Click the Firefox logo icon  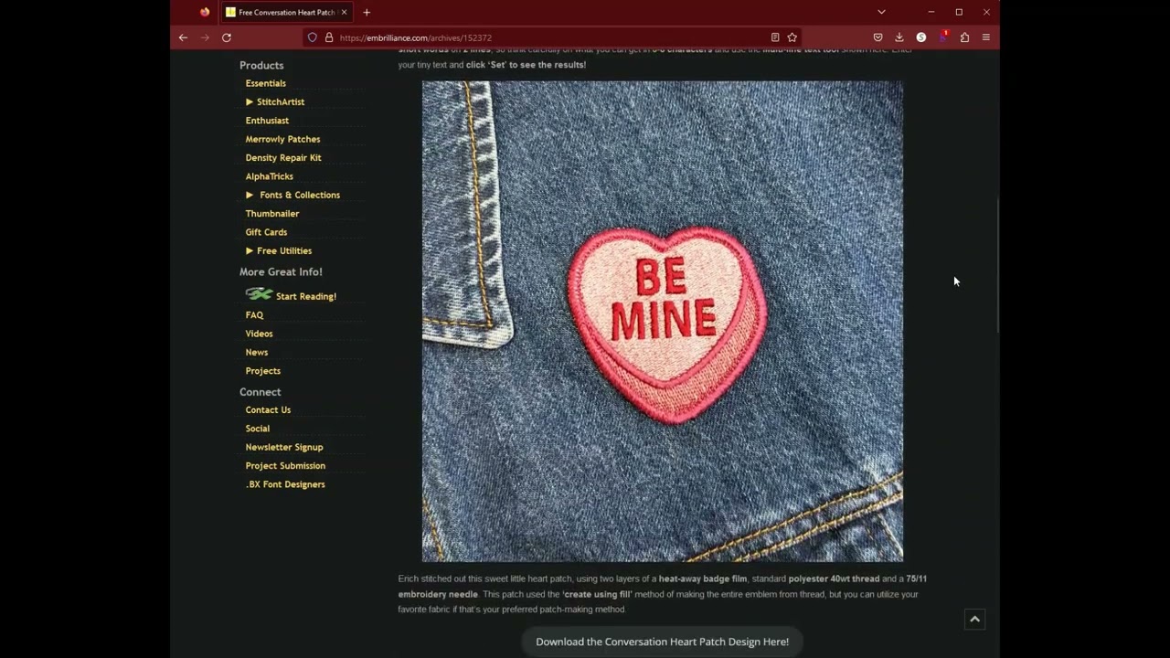click(205, 12)
